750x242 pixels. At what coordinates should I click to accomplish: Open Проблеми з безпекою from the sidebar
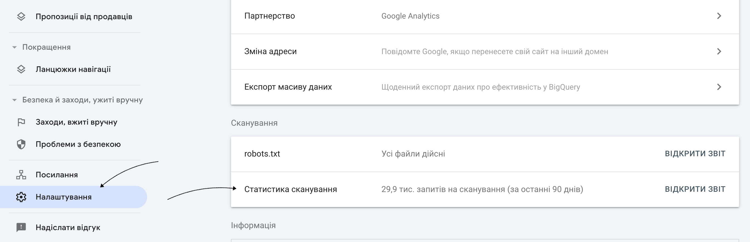point(78,144)
